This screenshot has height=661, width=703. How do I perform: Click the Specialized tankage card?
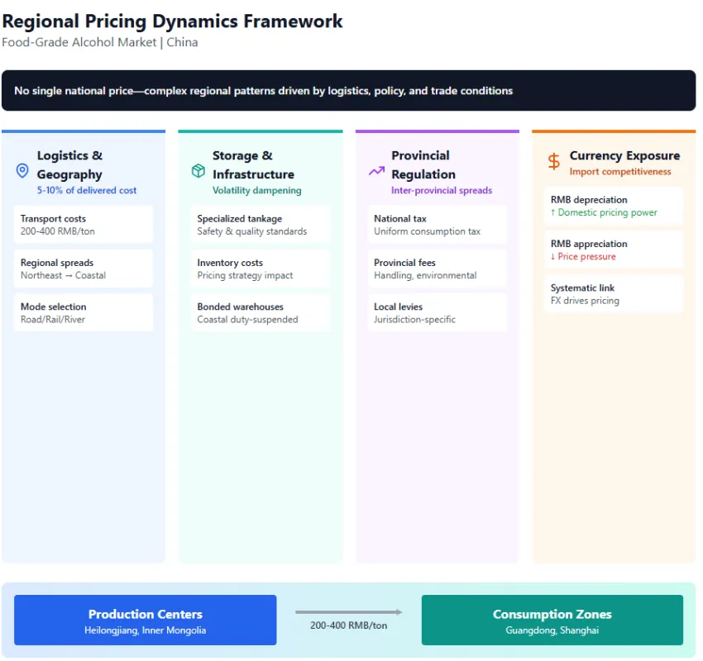click(261, 225)
